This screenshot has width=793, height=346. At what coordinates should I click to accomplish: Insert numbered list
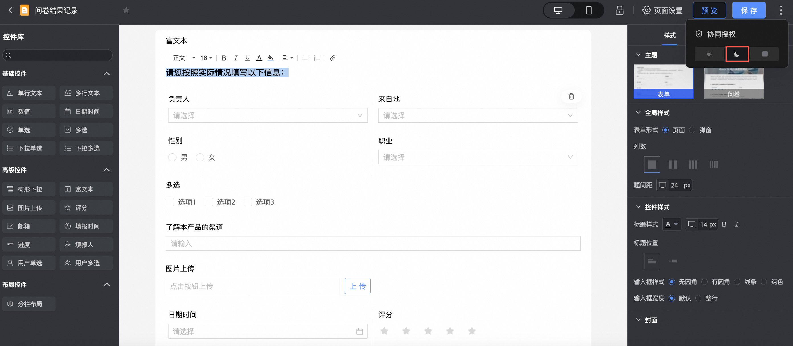[317, 58]
